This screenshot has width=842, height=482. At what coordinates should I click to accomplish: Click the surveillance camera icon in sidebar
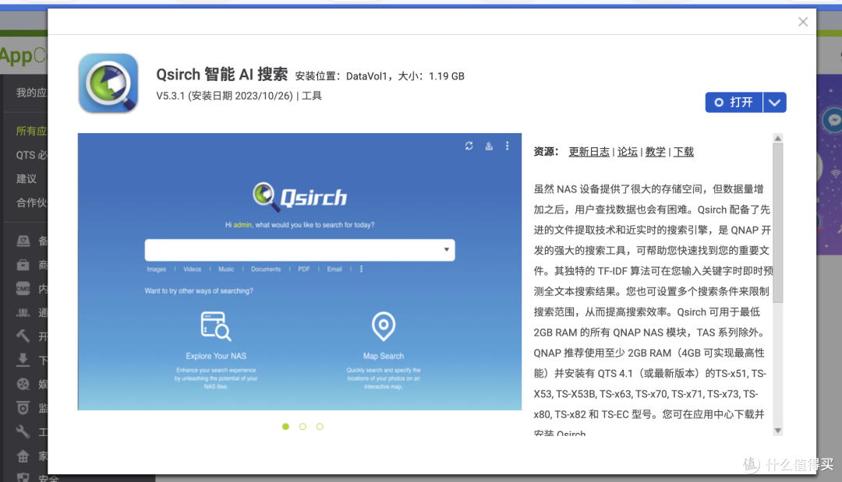pyautogui.click(x=23, y=408)
